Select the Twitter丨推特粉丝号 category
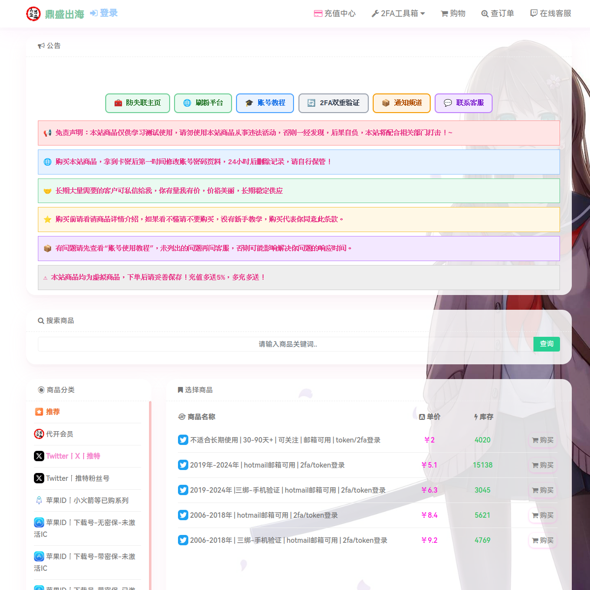The image size is (590, 590). pyautogui.click(x=88, y=478)
